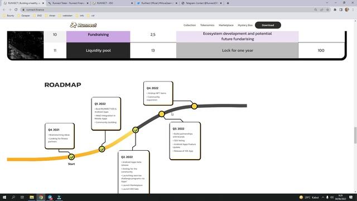This screenshot has width=357, height=201.
Task: Open Telegram from the taskbar
Action: pyautogui.click(x=50, y=197)
